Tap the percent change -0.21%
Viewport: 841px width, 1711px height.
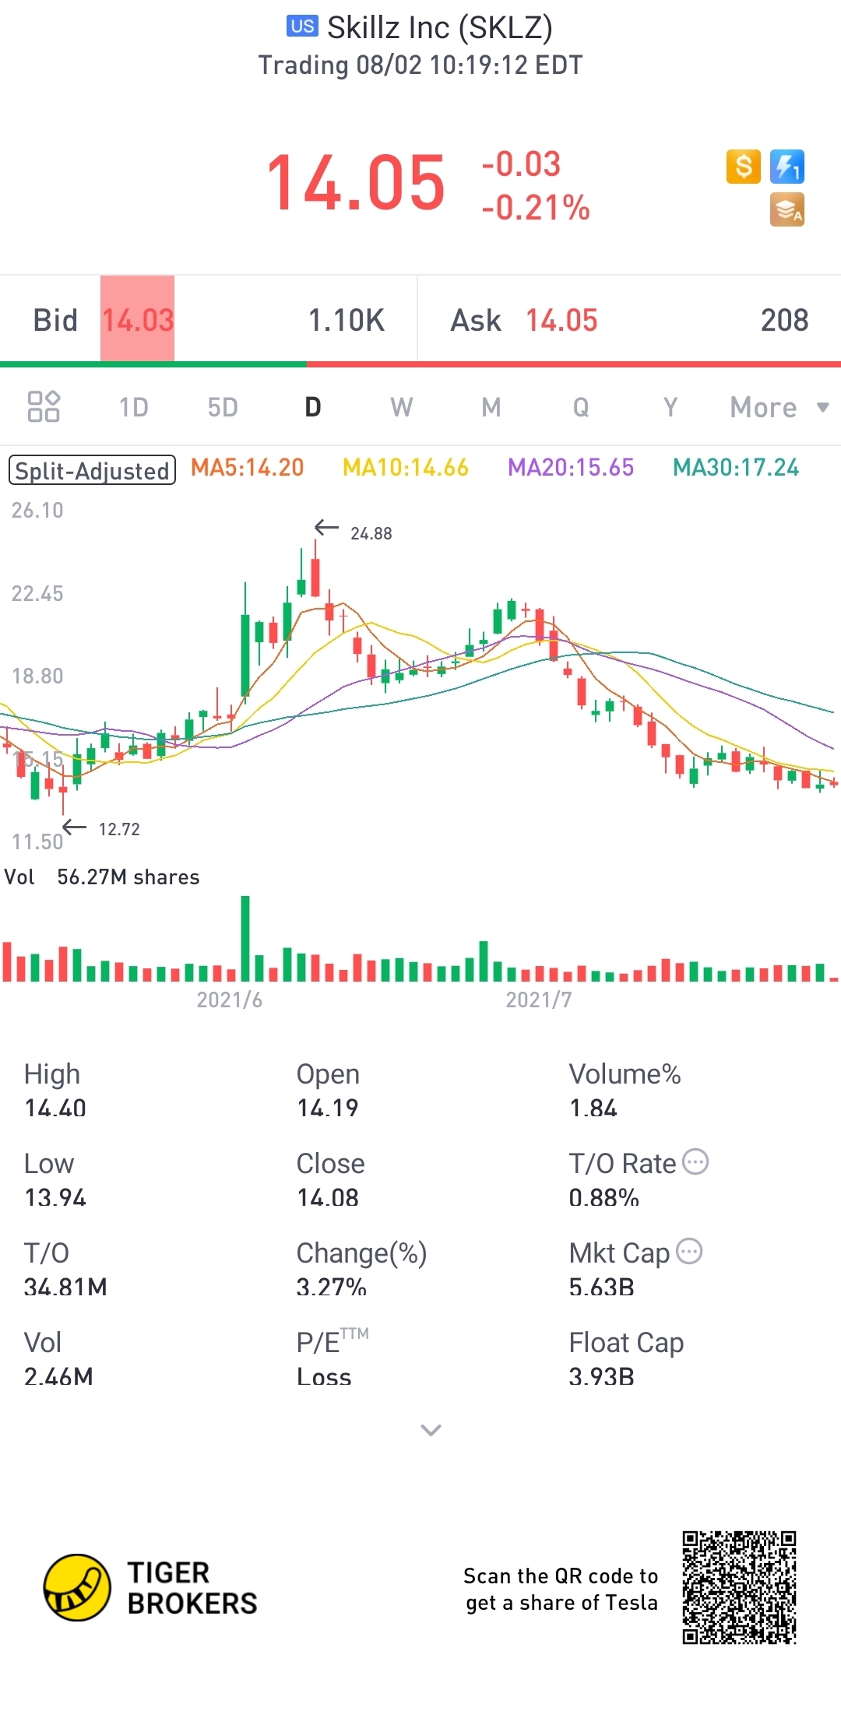pos(536,208)
